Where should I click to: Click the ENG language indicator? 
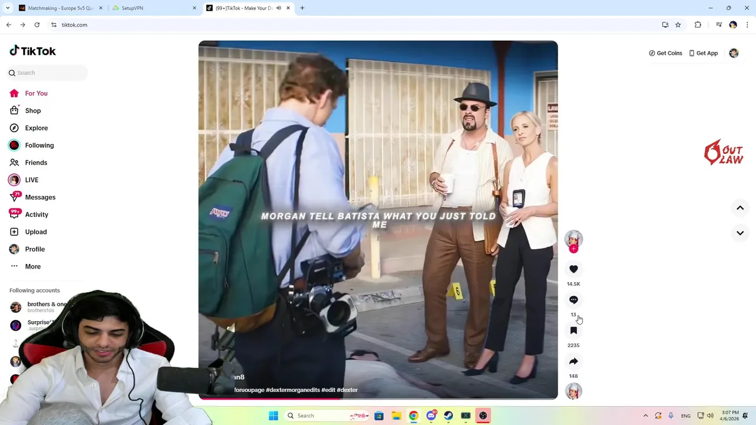(x=686, y=416)
